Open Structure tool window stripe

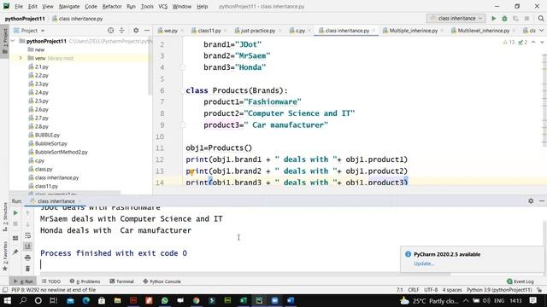coord(5,217)
